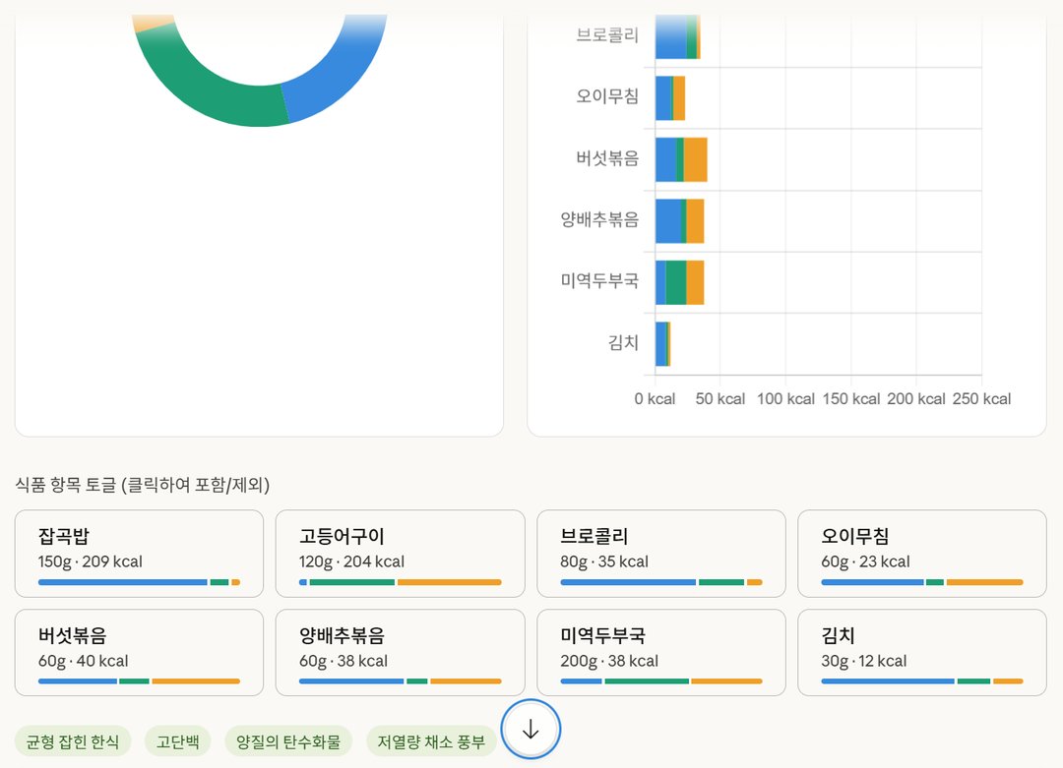Click the 오이무침 bar in the chart
Viewport: 1063px width, 768px height.
coord(670,98)
